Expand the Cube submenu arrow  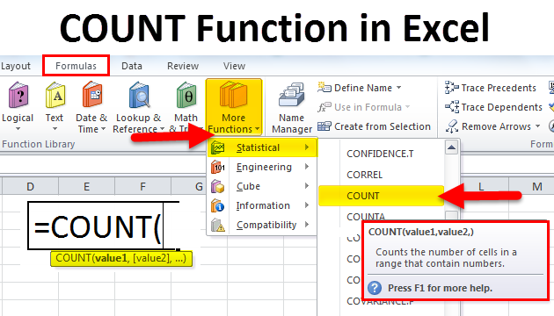pyautogui.click(x=307, y=186)
